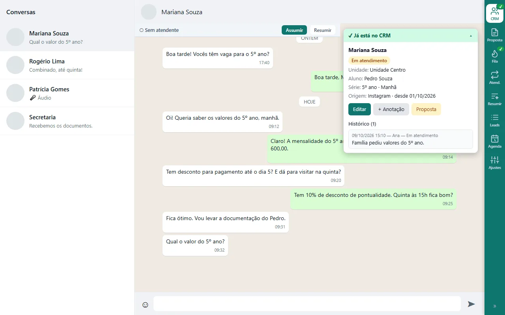Open the Agenda calendar icon
505x315 pixels.
click(x=494, y=141)
